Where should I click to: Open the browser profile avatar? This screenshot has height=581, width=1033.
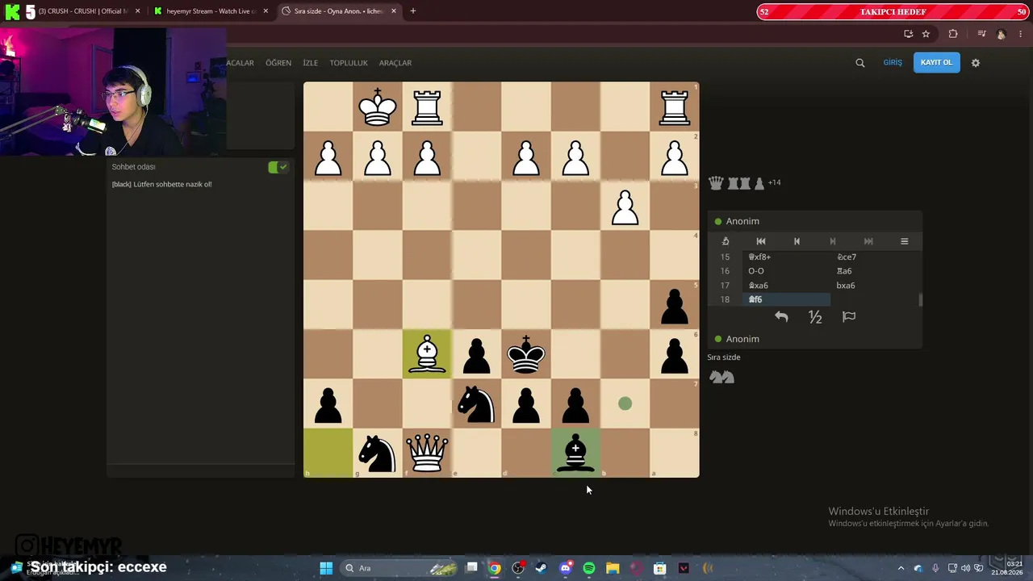[x=1002, y=34]
